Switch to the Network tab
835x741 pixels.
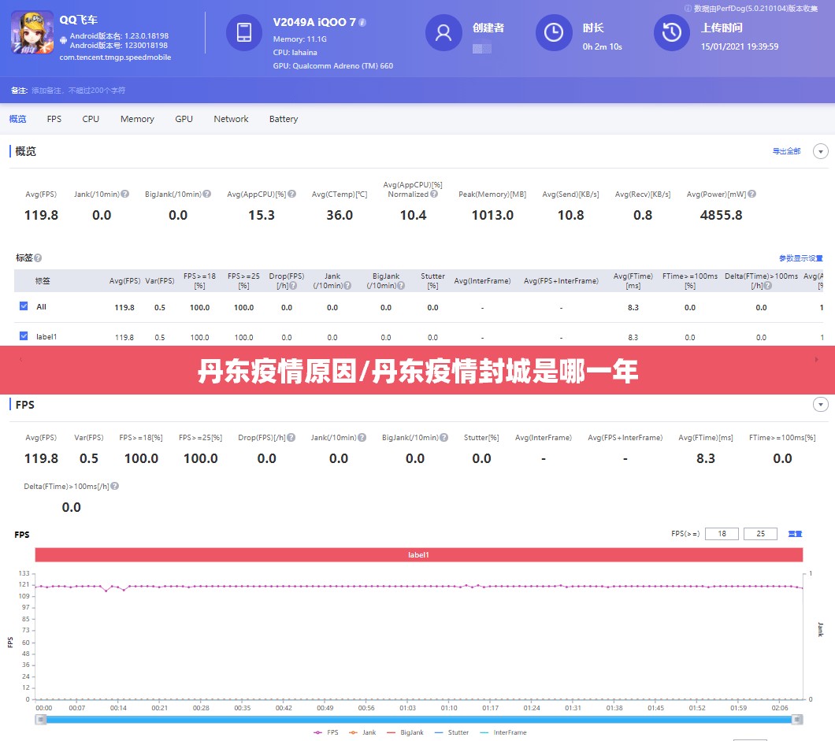(231, 119)
